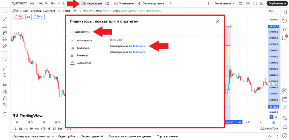The image size is (289, 140).
Task: Open the object tree layers icon
Action: pos(284,29)
